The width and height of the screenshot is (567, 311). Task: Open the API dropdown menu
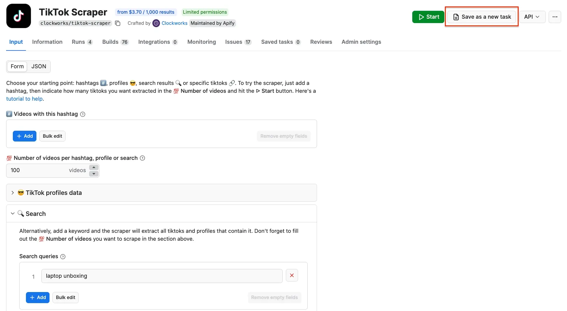(x=532, y=17)
